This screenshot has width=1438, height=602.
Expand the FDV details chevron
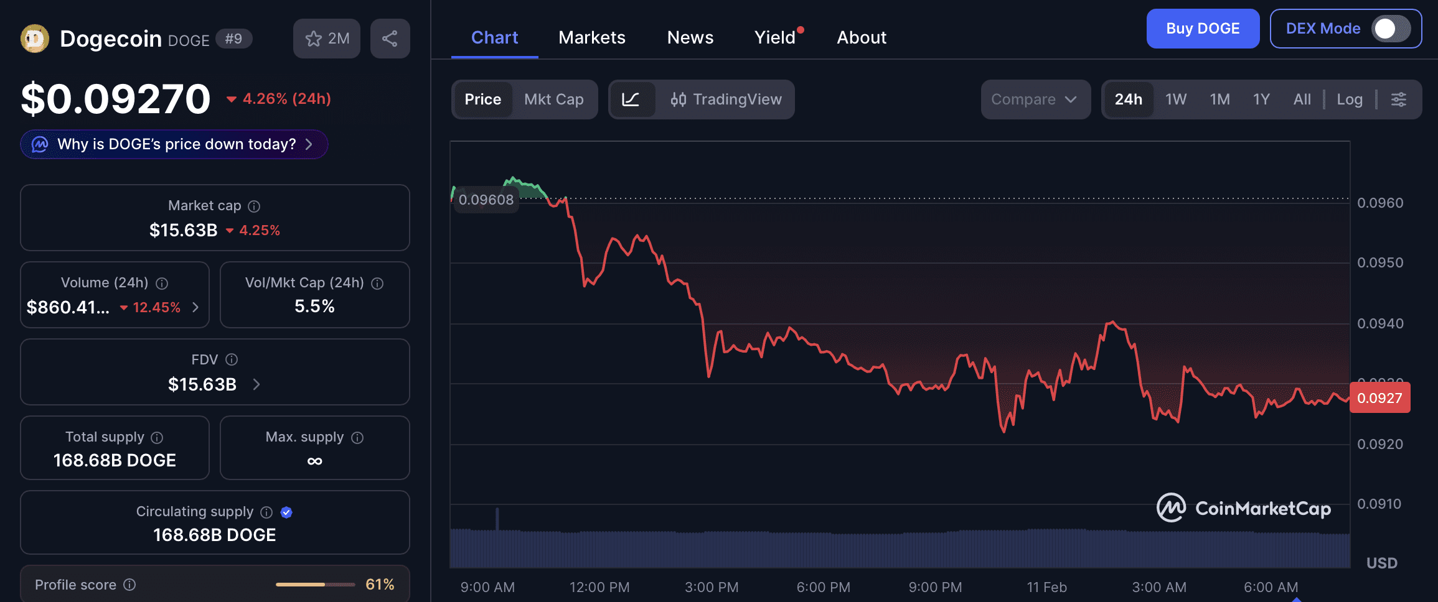point(256,384)
